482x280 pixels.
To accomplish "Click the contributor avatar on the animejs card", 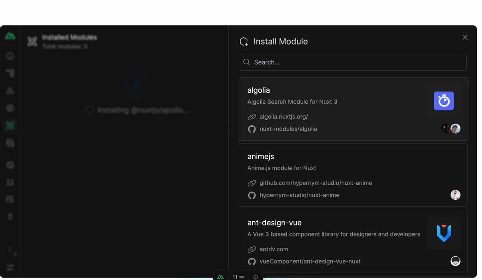I will (x=455, y=194).
